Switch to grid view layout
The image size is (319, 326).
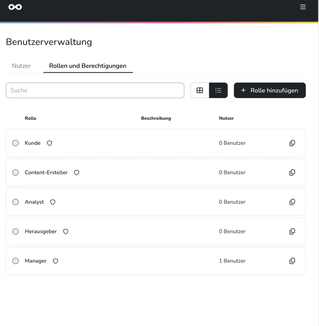[x=200, y=90]
